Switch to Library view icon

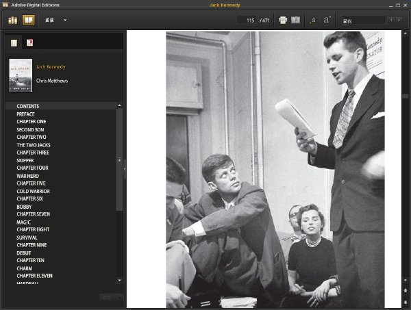13,20
